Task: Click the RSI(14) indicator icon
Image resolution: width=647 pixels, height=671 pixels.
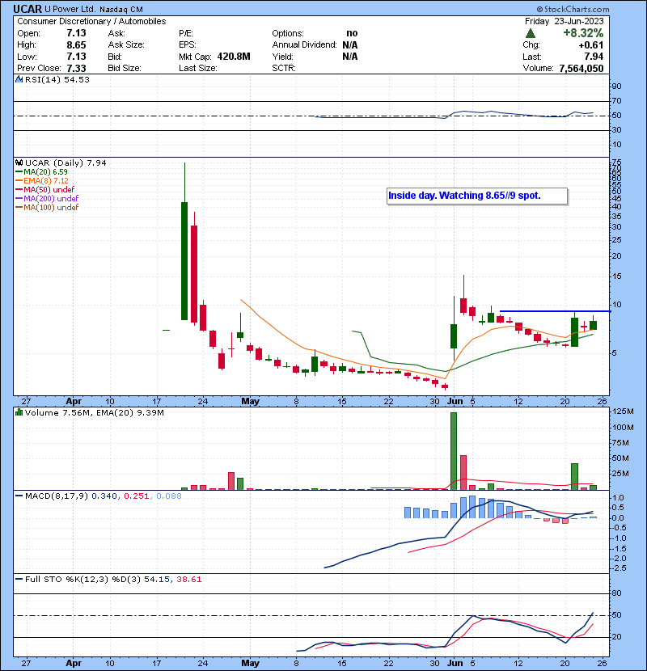Action: tap(19, 79)
